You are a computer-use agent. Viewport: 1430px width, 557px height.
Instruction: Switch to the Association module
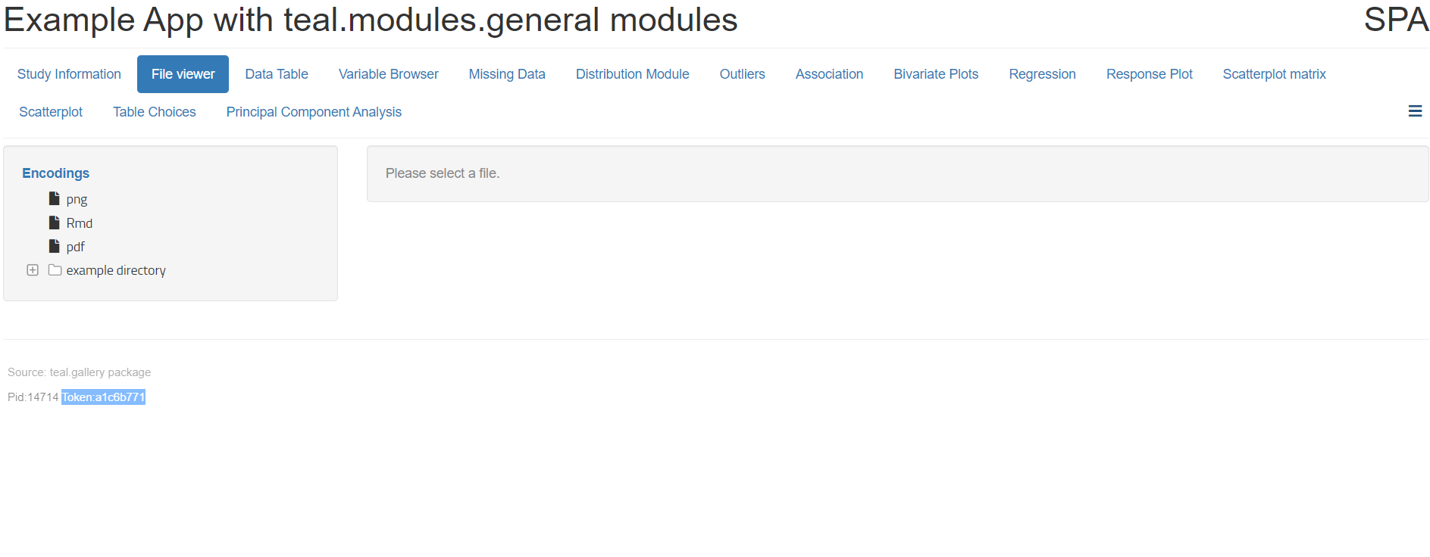pyautogui.click(x=829, y=73)
